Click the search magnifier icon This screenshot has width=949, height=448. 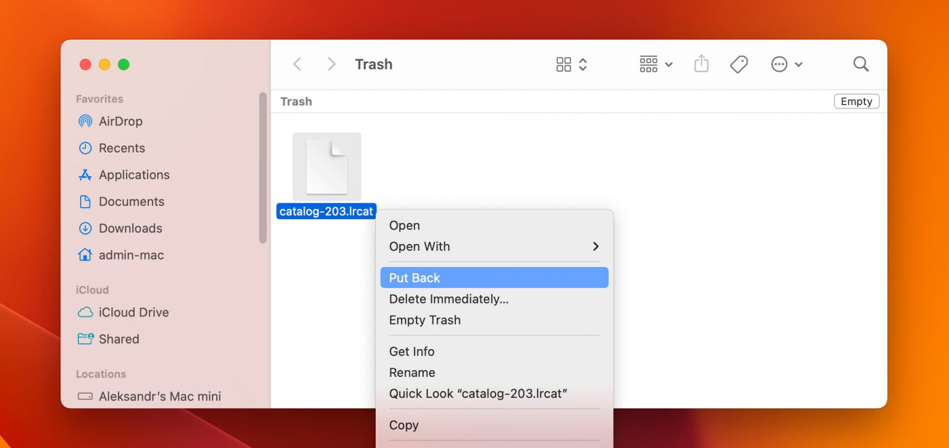(861, 64)
